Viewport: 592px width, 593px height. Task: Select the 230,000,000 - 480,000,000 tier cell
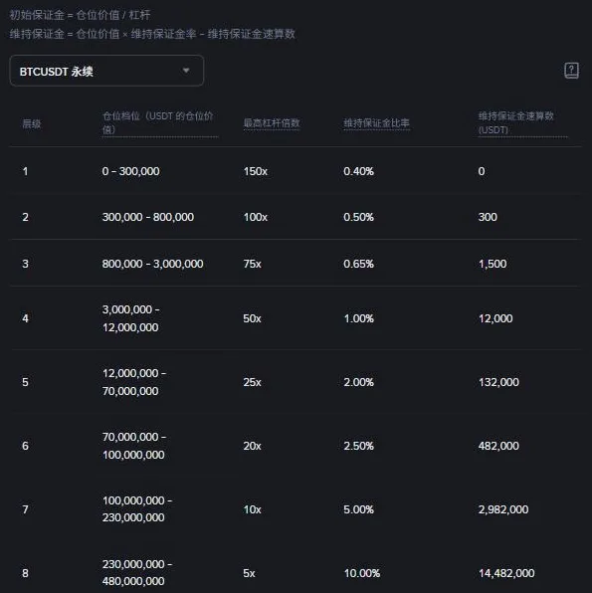tap(137, 572)
